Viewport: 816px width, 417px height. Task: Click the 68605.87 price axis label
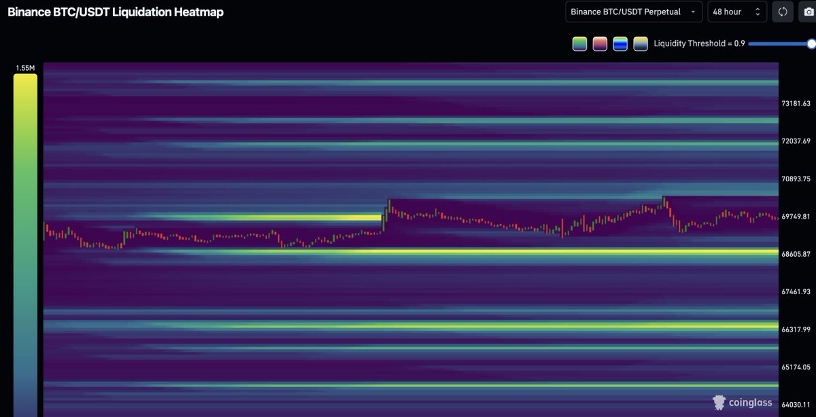(796, 254)
